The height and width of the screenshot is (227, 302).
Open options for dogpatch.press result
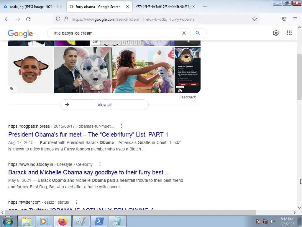121,126
